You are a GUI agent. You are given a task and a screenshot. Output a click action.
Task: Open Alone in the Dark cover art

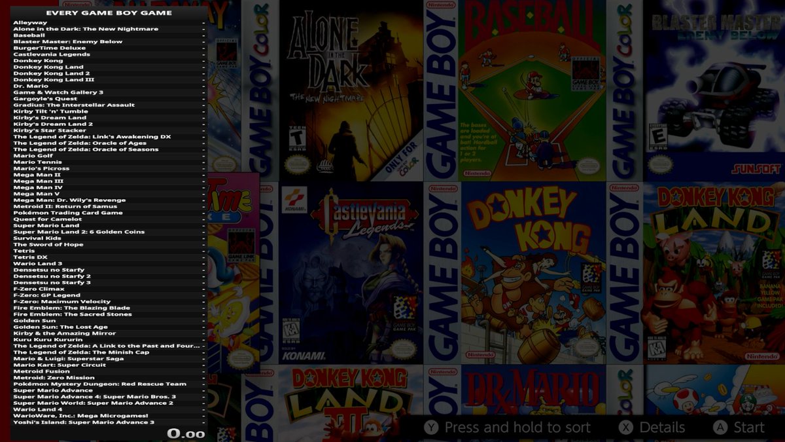pos(351,90)
